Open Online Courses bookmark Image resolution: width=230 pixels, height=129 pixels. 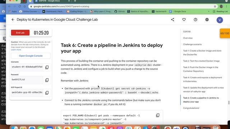pyautogui.click(x=29, y=11)
